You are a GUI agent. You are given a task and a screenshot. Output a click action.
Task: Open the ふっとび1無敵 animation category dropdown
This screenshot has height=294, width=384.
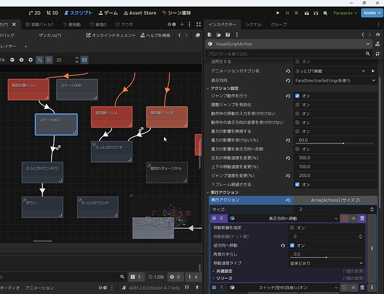pyautogui.click(x=330, y=71)
